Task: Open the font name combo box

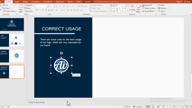Action: (42, 6)
